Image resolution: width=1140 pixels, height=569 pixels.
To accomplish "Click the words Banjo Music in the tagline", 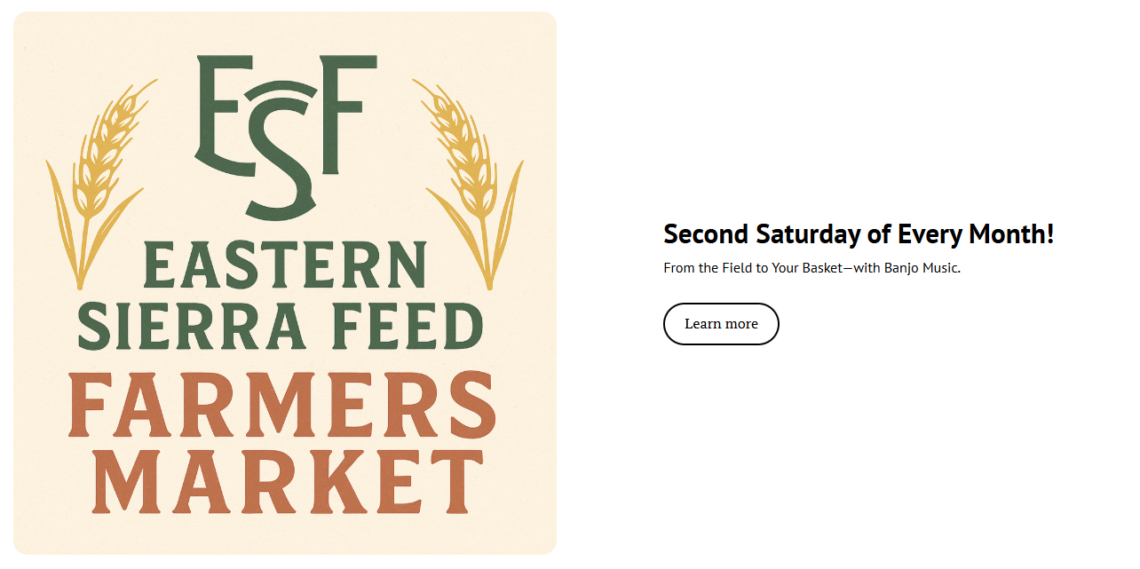I will point(922,268).
